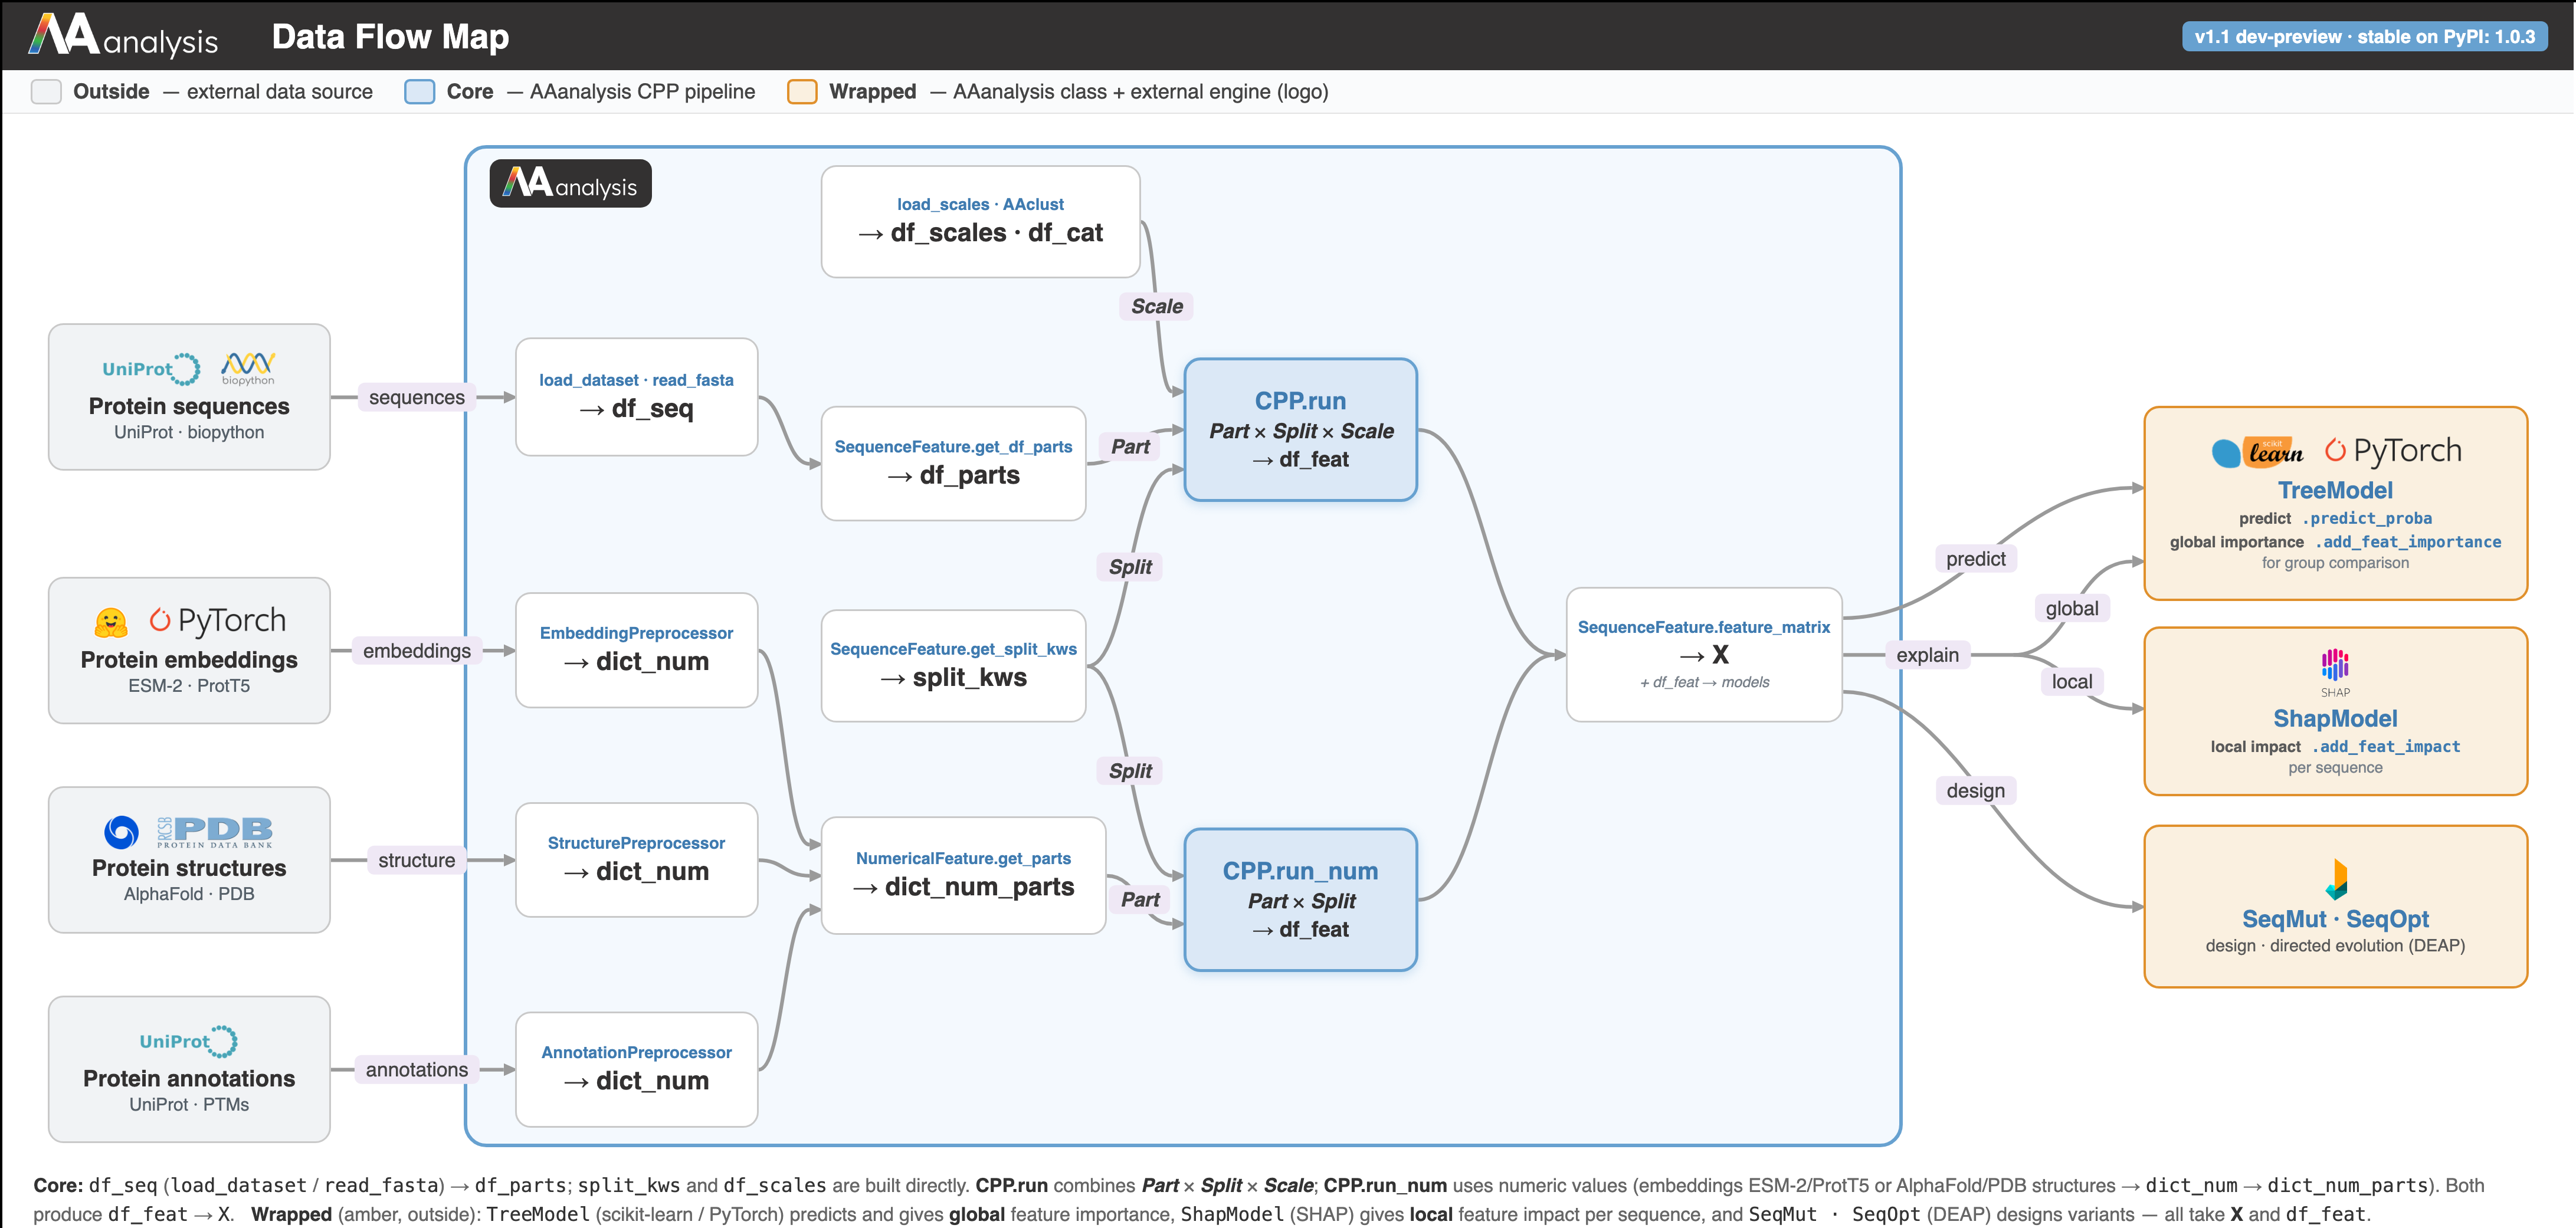The image size is (2576, 1228).
Task: Click the Wrapped amber legend swatch
Action: pos(802,92)
